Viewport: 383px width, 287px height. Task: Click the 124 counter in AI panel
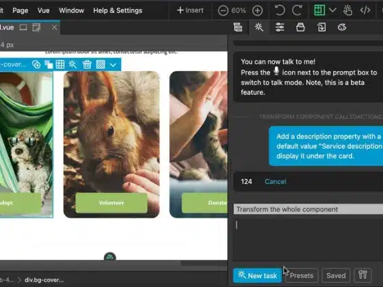(246, 182)
